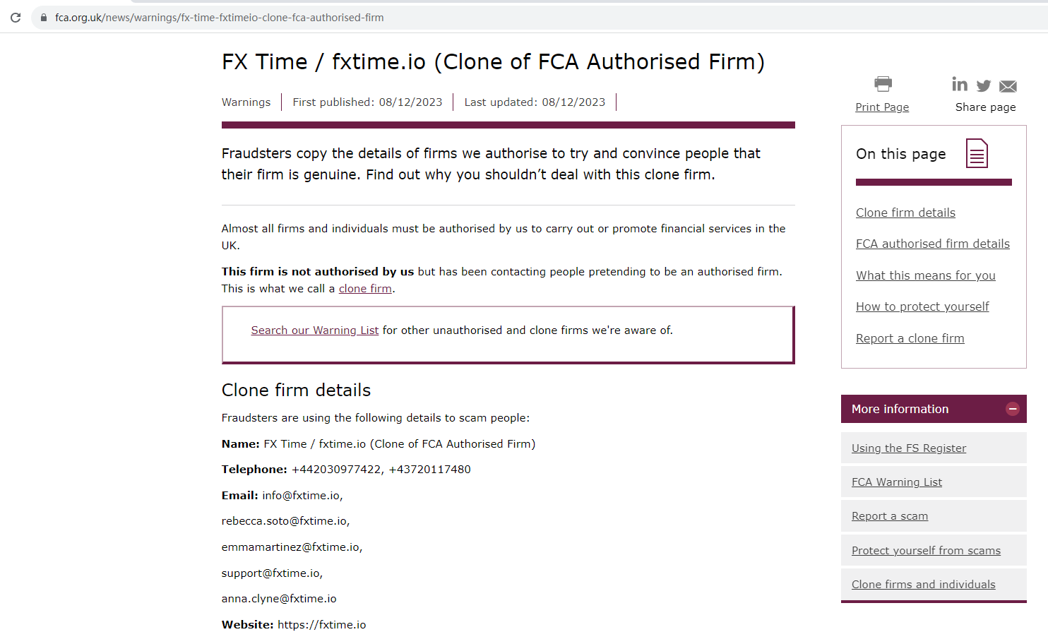
Task: Open Report a clone firm link
Action: click(910, 338)
